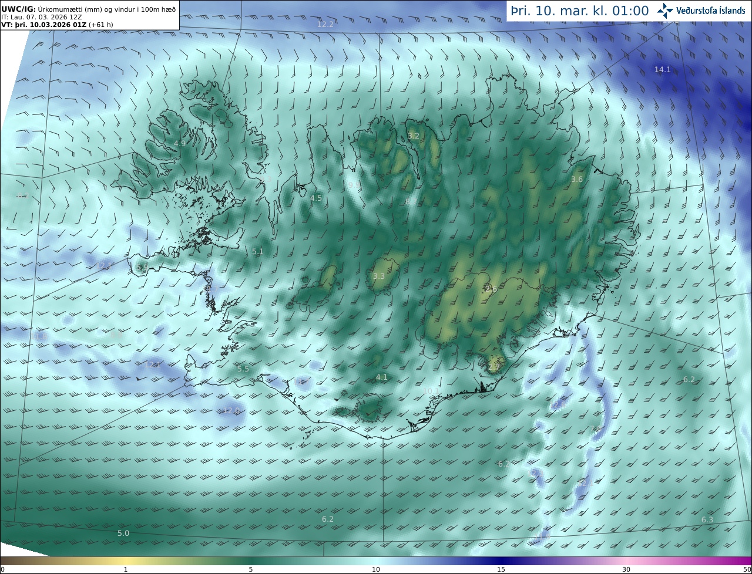Click the 3.3 value label on the map
752x574 pixels.
point(379,276)
